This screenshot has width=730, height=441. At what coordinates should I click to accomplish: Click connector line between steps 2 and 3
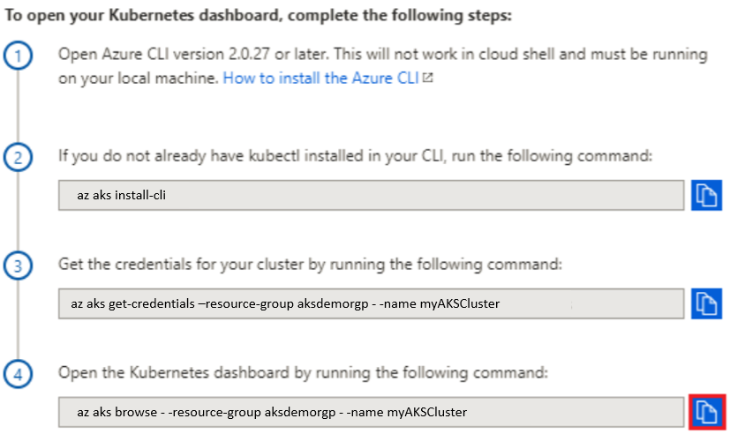pos(18,212)
